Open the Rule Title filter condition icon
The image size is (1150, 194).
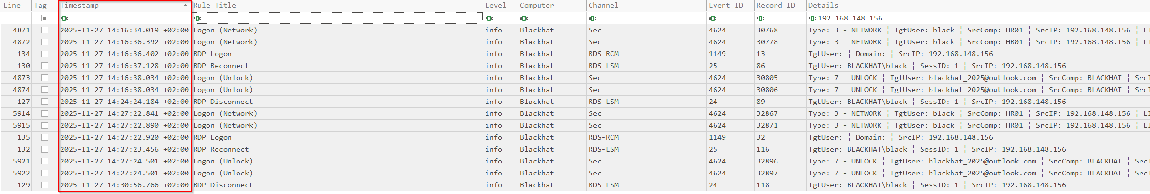pos(197,19)
